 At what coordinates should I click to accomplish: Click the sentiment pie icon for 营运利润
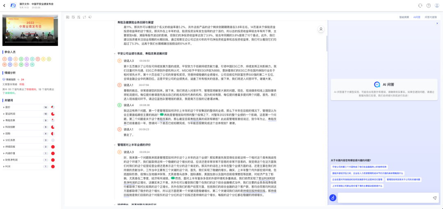tap(53, 114)
